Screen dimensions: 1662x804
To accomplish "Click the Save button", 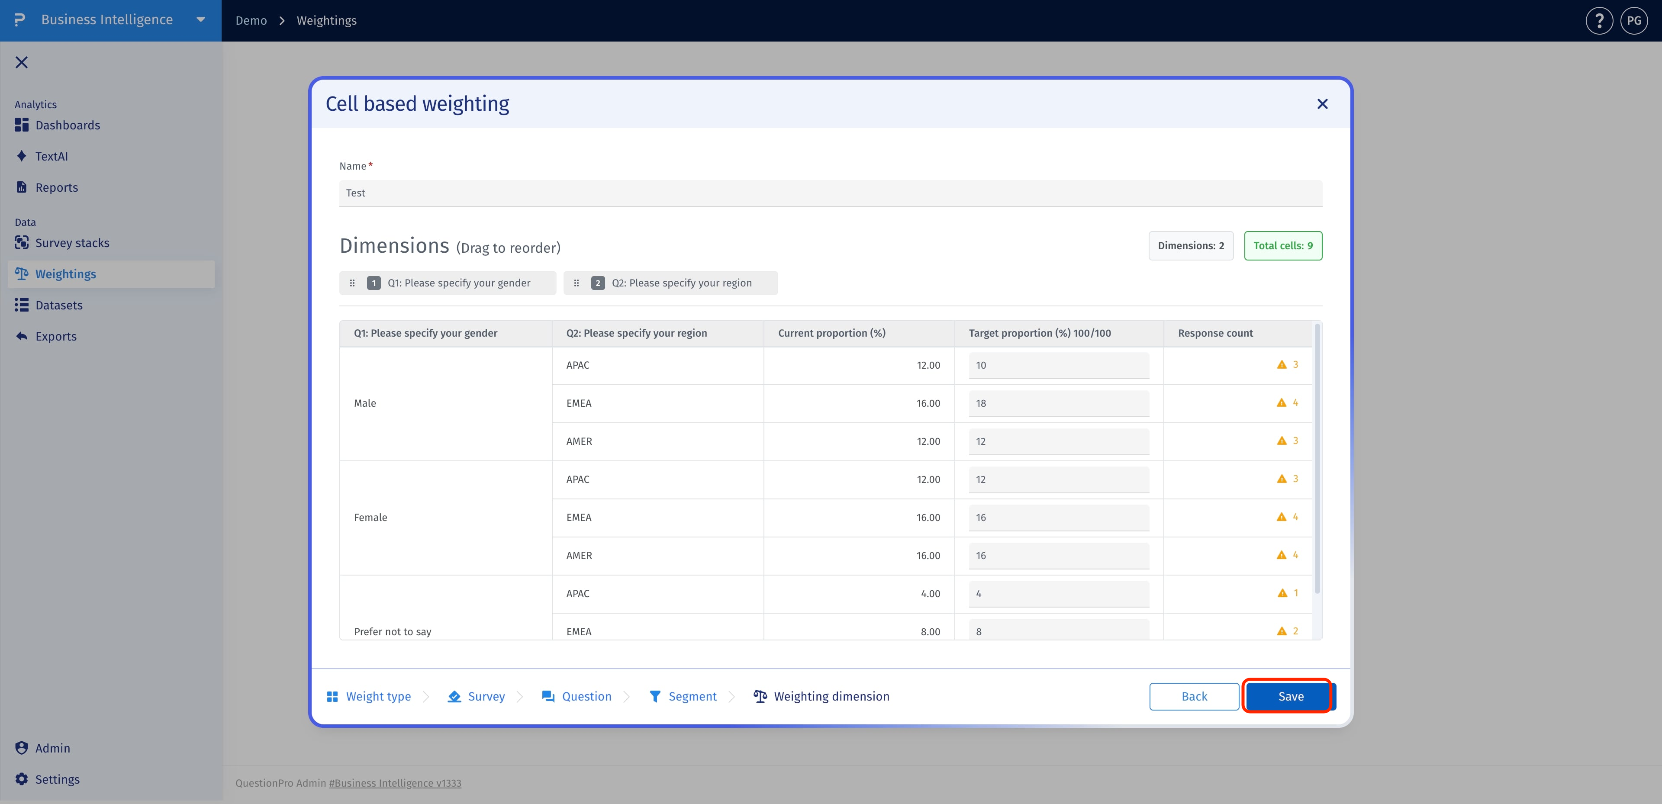I will [x=1290, y=696].
